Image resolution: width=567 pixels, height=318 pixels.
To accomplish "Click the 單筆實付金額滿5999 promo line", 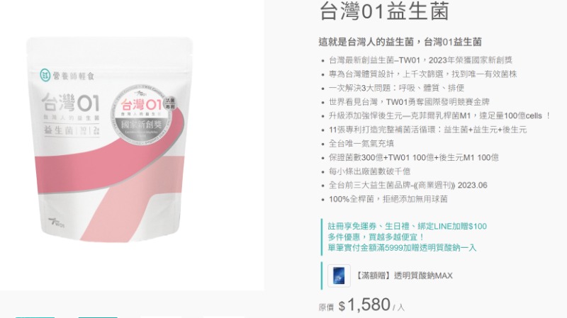I will [402, 248].
